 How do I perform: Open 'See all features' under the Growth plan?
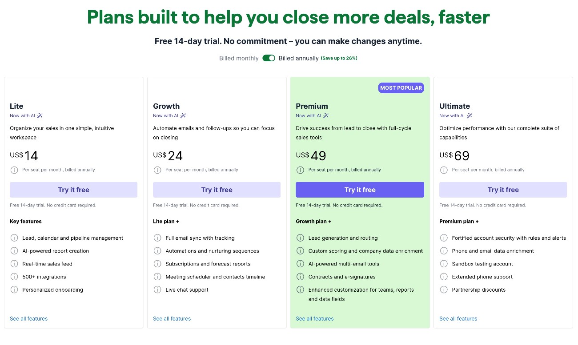(x=172, y=318)
